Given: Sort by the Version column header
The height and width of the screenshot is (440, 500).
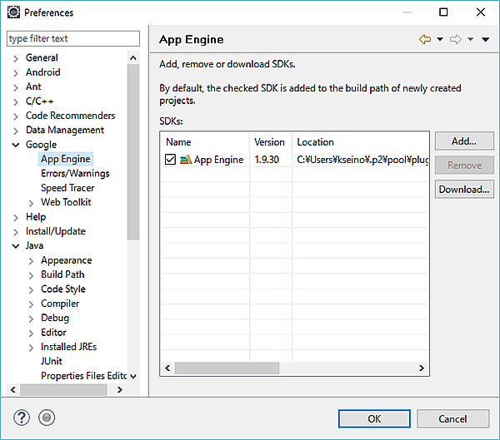Looking at the screenshot, I should click(x=270, y=142).
